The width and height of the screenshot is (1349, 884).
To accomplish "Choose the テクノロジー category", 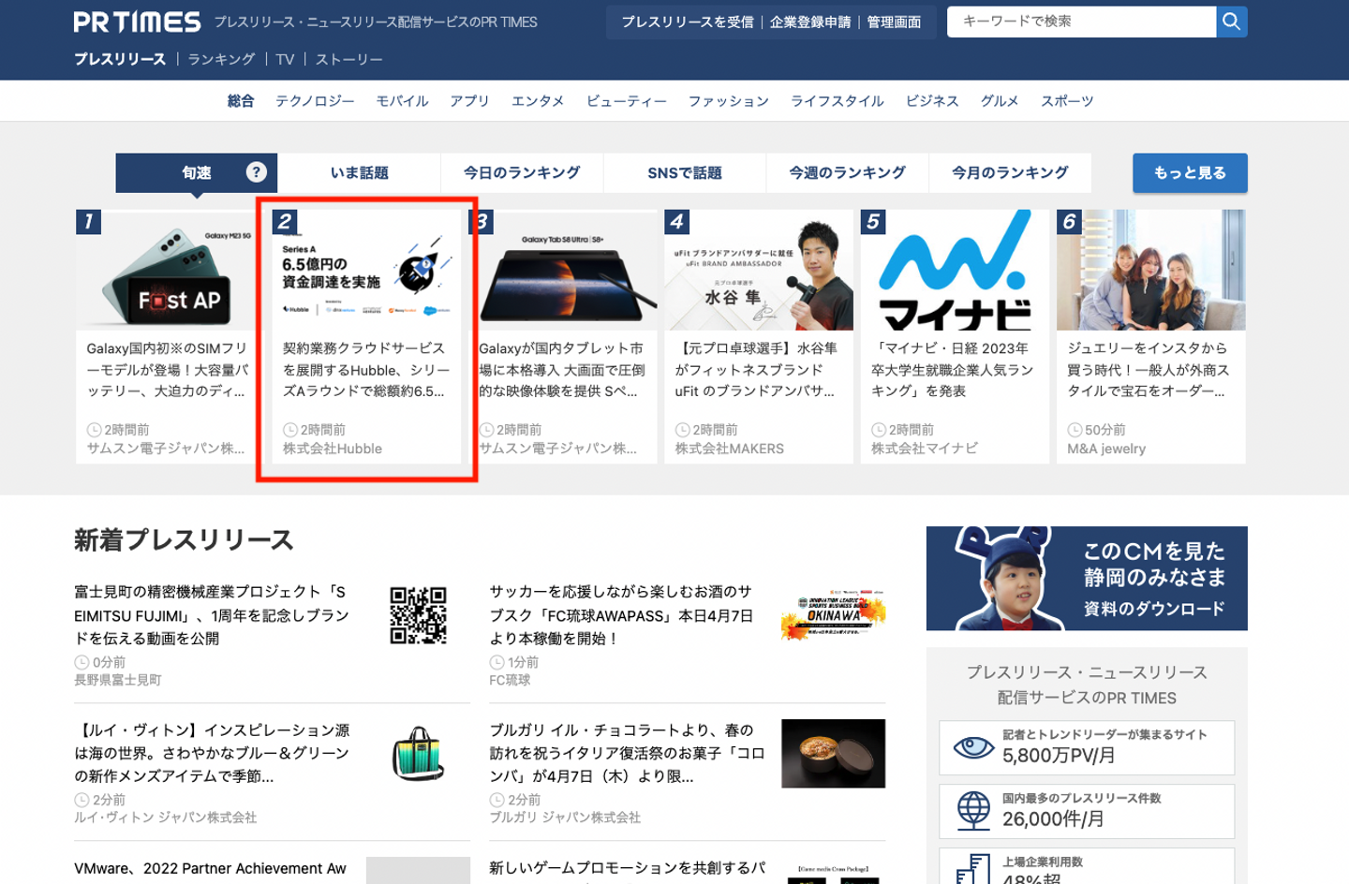I will click(315, 101).
